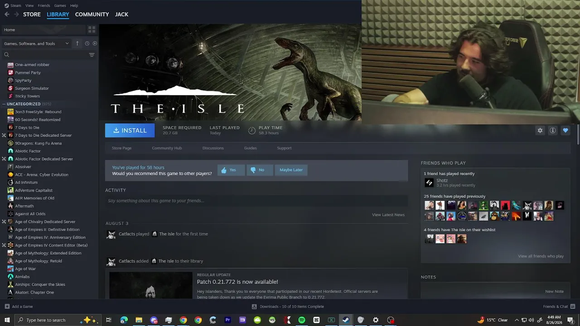
Task: Toggle the ready-to-play filter icon
Action: click(x=95, y=43)
